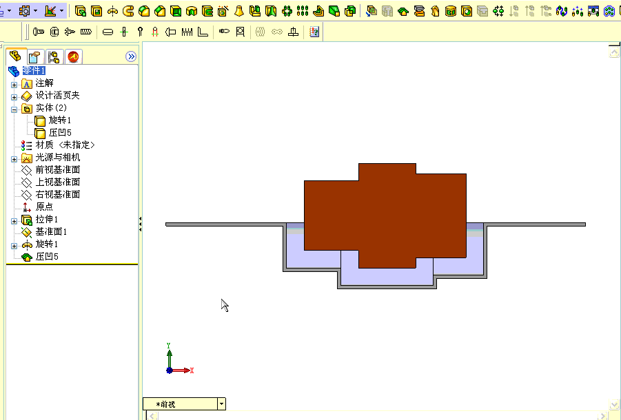621x420 pixels.
Task: Switch to the ConfigurationManager tab
Action: coord(54,57)
